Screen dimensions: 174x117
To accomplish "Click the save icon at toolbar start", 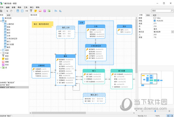I will coord(1,11).
